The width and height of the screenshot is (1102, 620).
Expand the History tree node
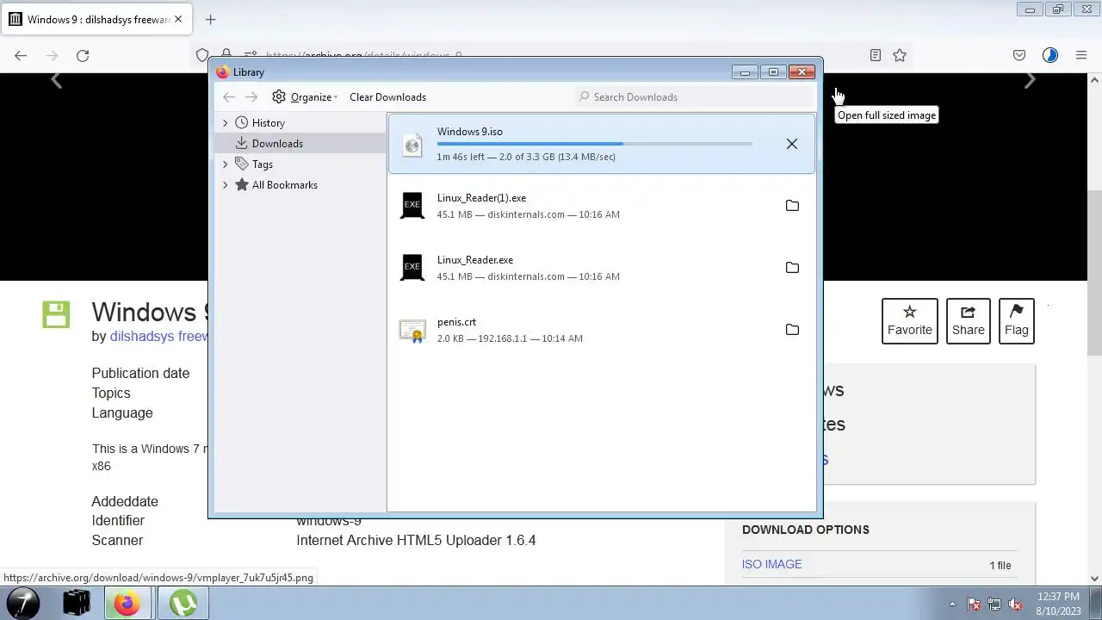coord(226,123)
